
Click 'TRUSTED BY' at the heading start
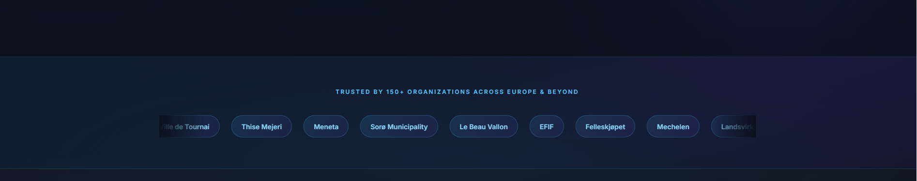pos(359,92)
